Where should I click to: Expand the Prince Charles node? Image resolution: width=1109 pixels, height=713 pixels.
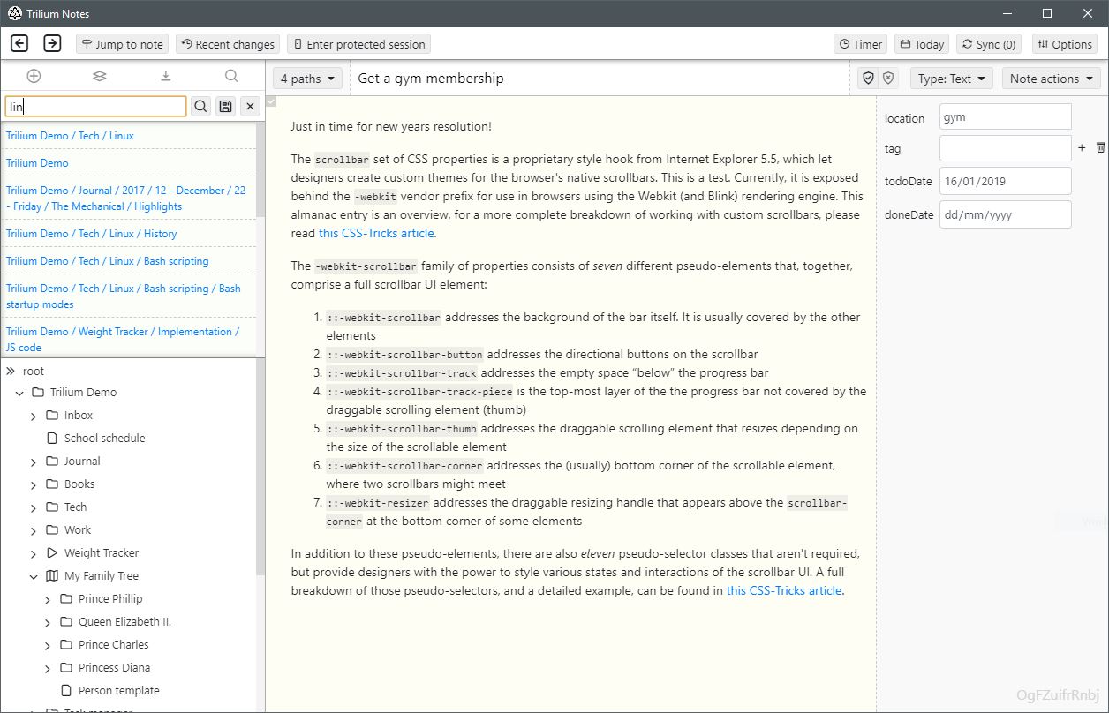click(48, 645)
